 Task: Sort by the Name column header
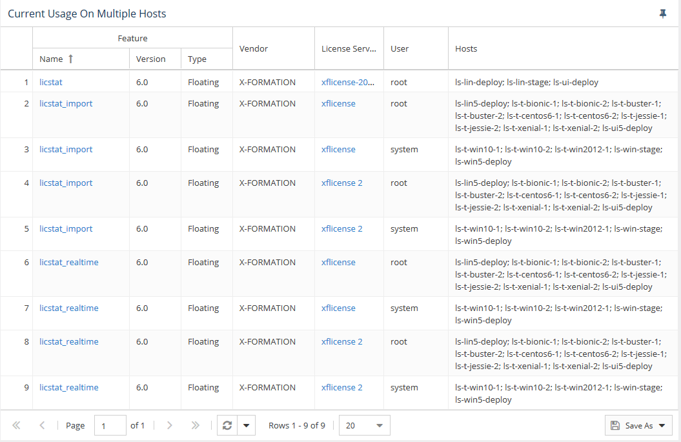81,59
